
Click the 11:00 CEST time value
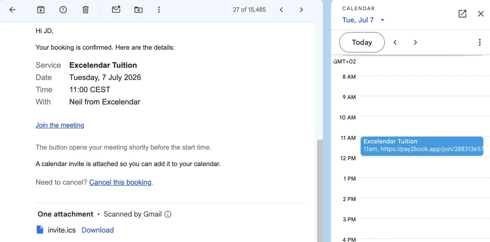(90, 90)
